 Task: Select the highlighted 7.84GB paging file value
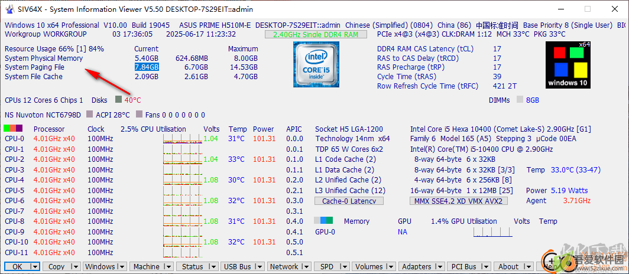(147, 67)
